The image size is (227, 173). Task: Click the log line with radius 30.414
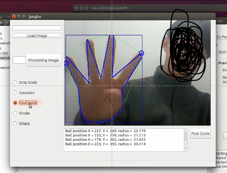(x=105, y=144)
